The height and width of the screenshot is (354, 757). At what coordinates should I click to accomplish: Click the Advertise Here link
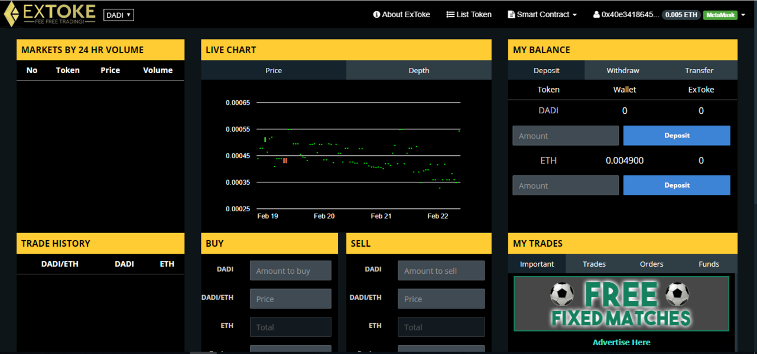click(x=621, y=342)
